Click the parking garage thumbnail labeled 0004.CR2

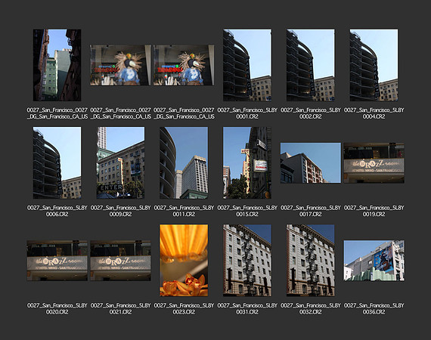374,65
